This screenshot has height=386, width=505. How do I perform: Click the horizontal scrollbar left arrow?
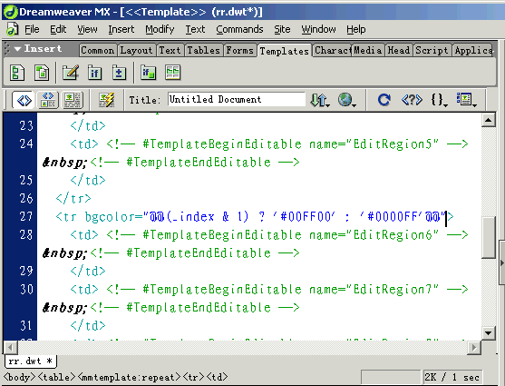point(10,348)
